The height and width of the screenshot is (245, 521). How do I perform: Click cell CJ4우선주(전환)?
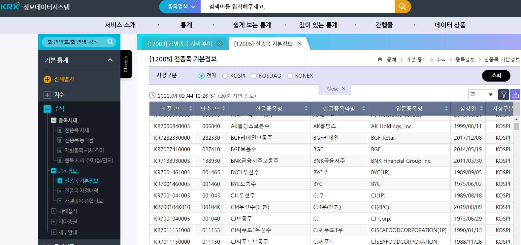269,207
